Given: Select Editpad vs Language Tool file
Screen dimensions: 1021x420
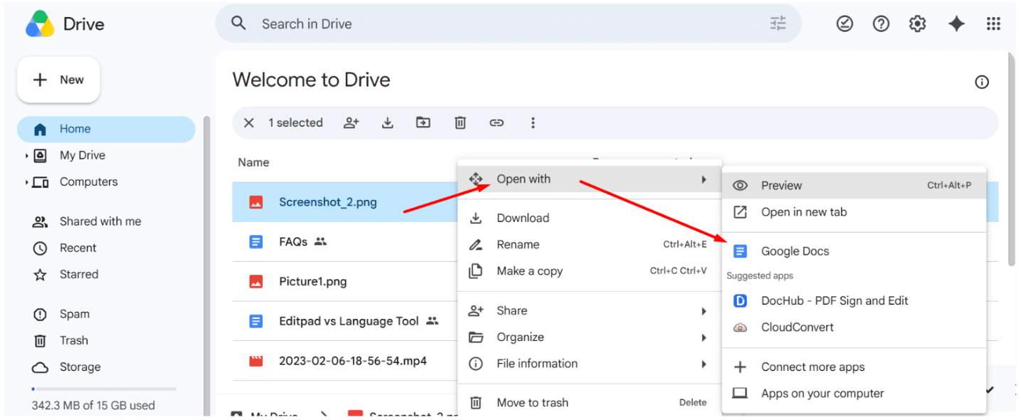Looking at the screenshot, I should pyautogui.click(x=345, y=321).
